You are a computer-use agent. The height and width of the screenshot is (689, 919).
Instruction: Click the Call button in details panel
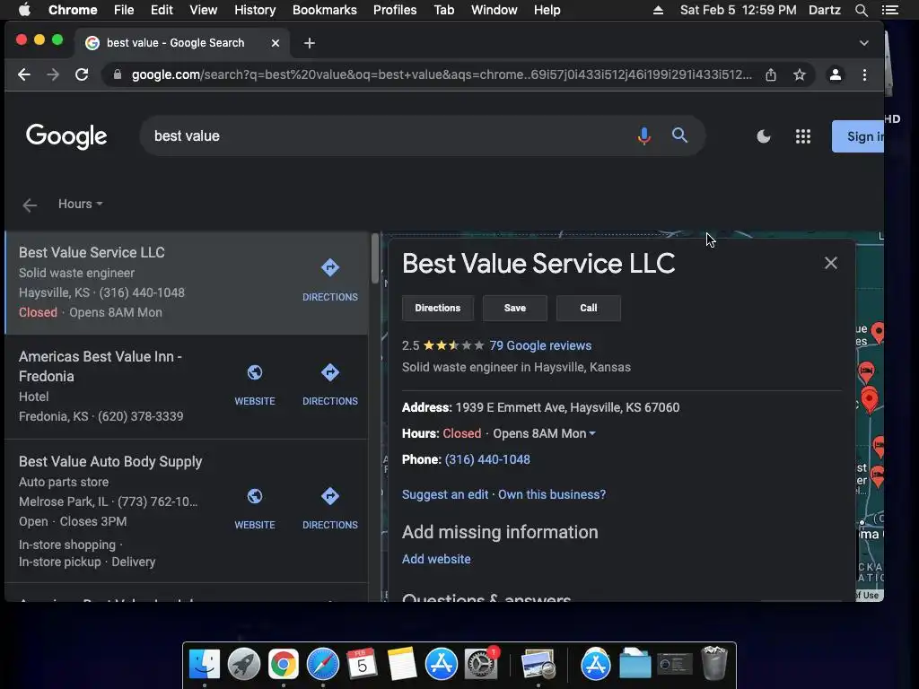[x=589, y=309]
